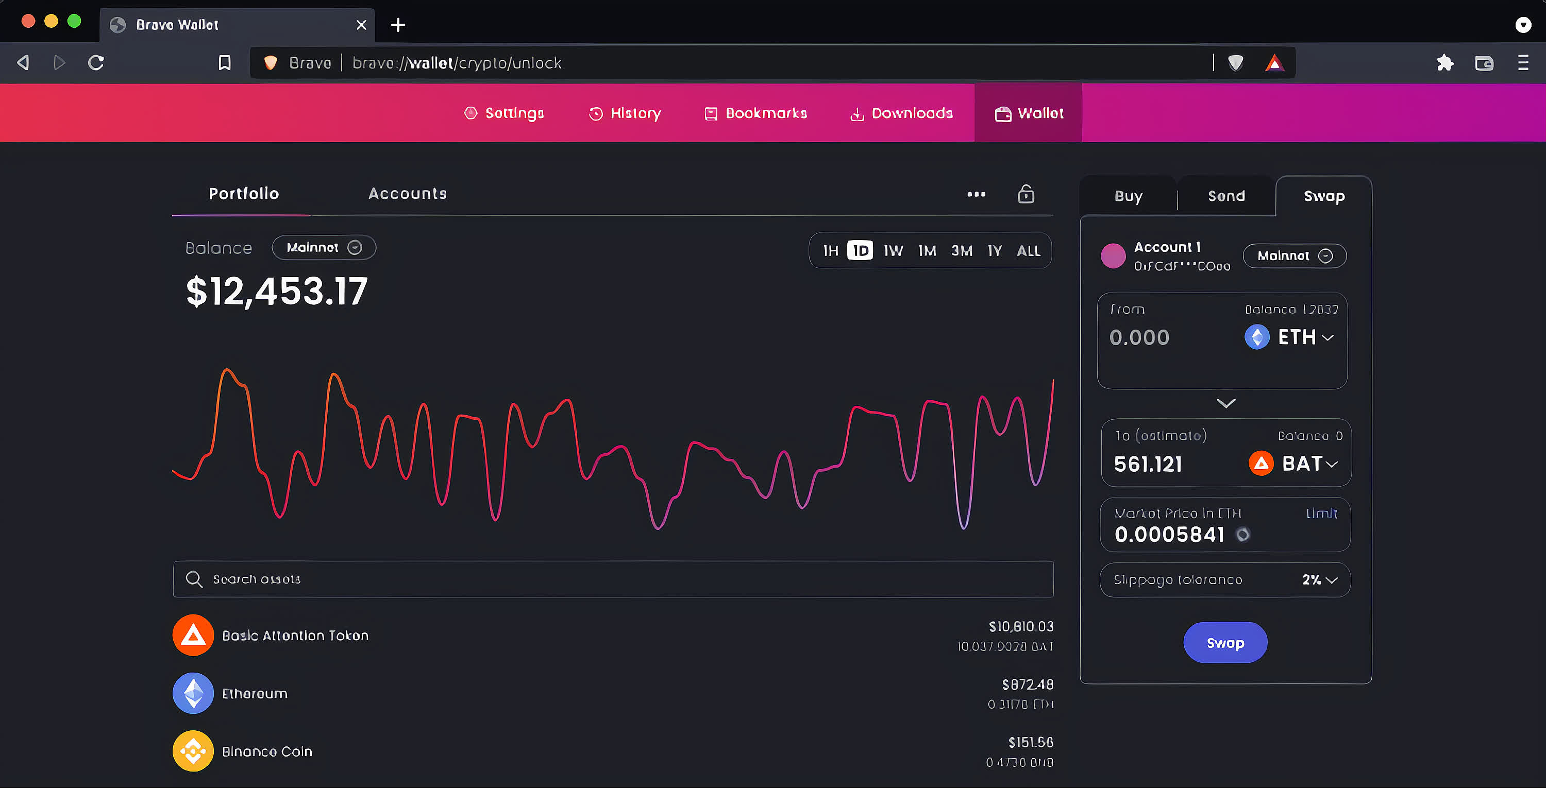Choose the 1H chart interval
This screenshot has height=788, width=1546.
830,251
